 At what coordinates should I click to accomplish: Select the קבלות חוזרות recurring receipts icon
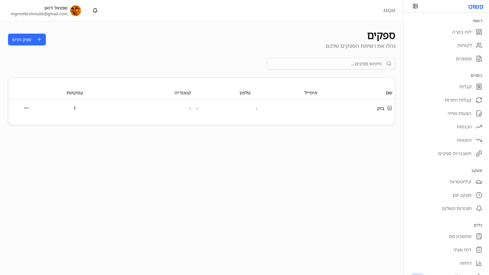[x=479, y=100]
